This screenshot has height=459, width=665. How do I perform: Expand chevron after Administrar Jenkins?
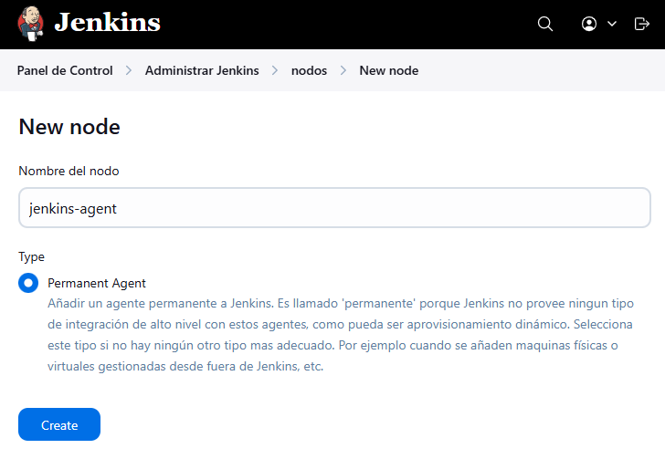(x=275, y=70)
